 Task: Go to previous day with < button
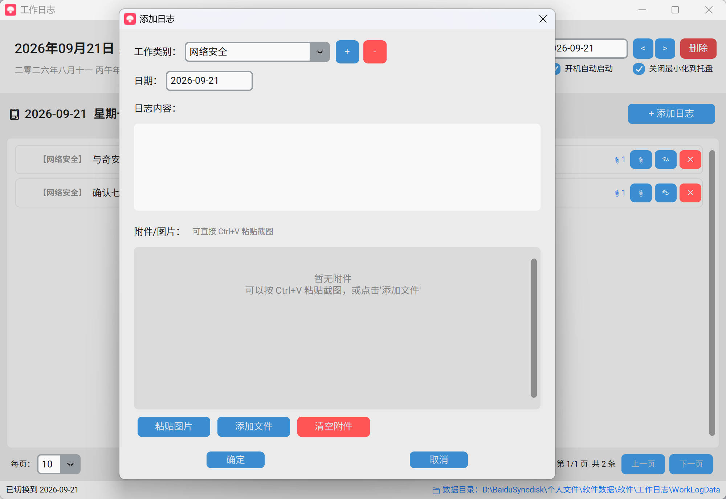(643, 48)
